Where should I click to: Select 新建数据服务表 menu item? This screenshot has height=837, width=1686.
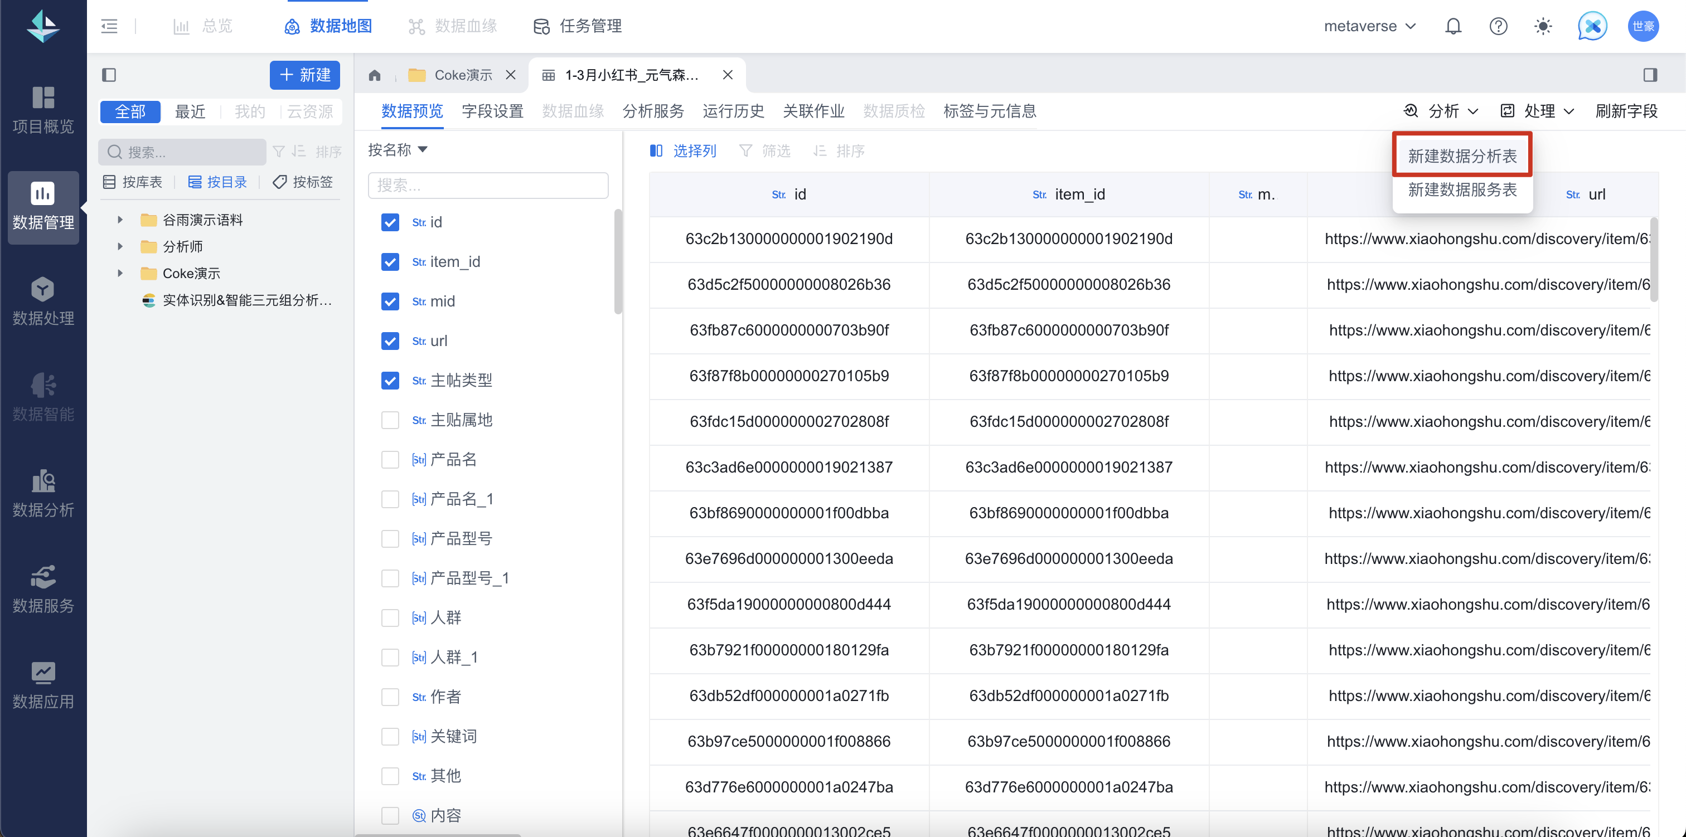1462,190
